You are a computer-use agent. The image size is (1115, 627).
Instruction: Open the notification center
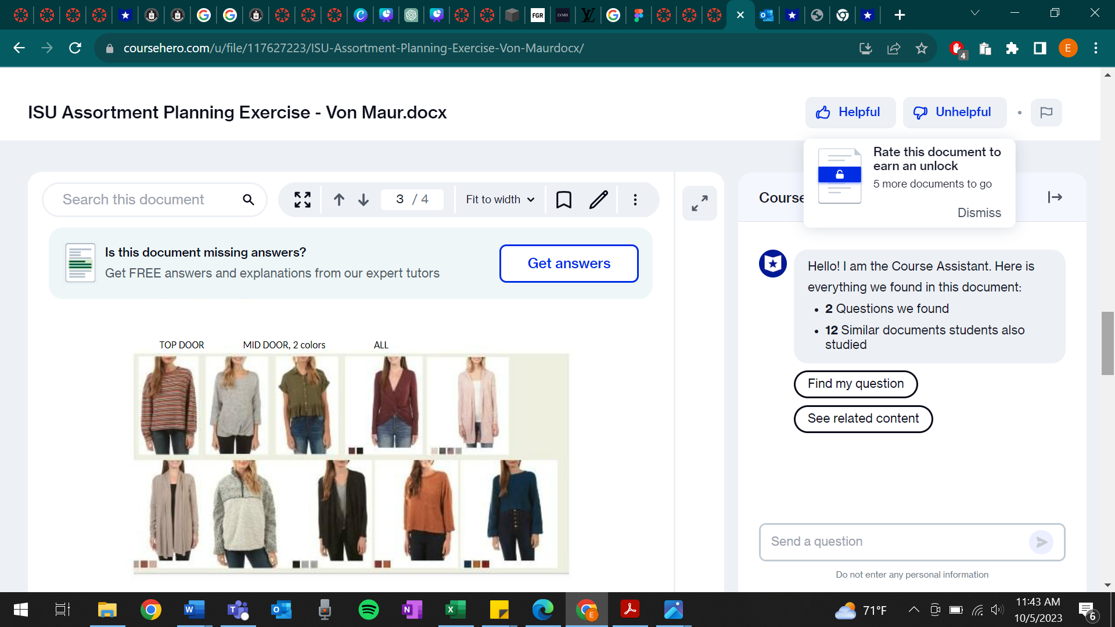click(1088, 611)
